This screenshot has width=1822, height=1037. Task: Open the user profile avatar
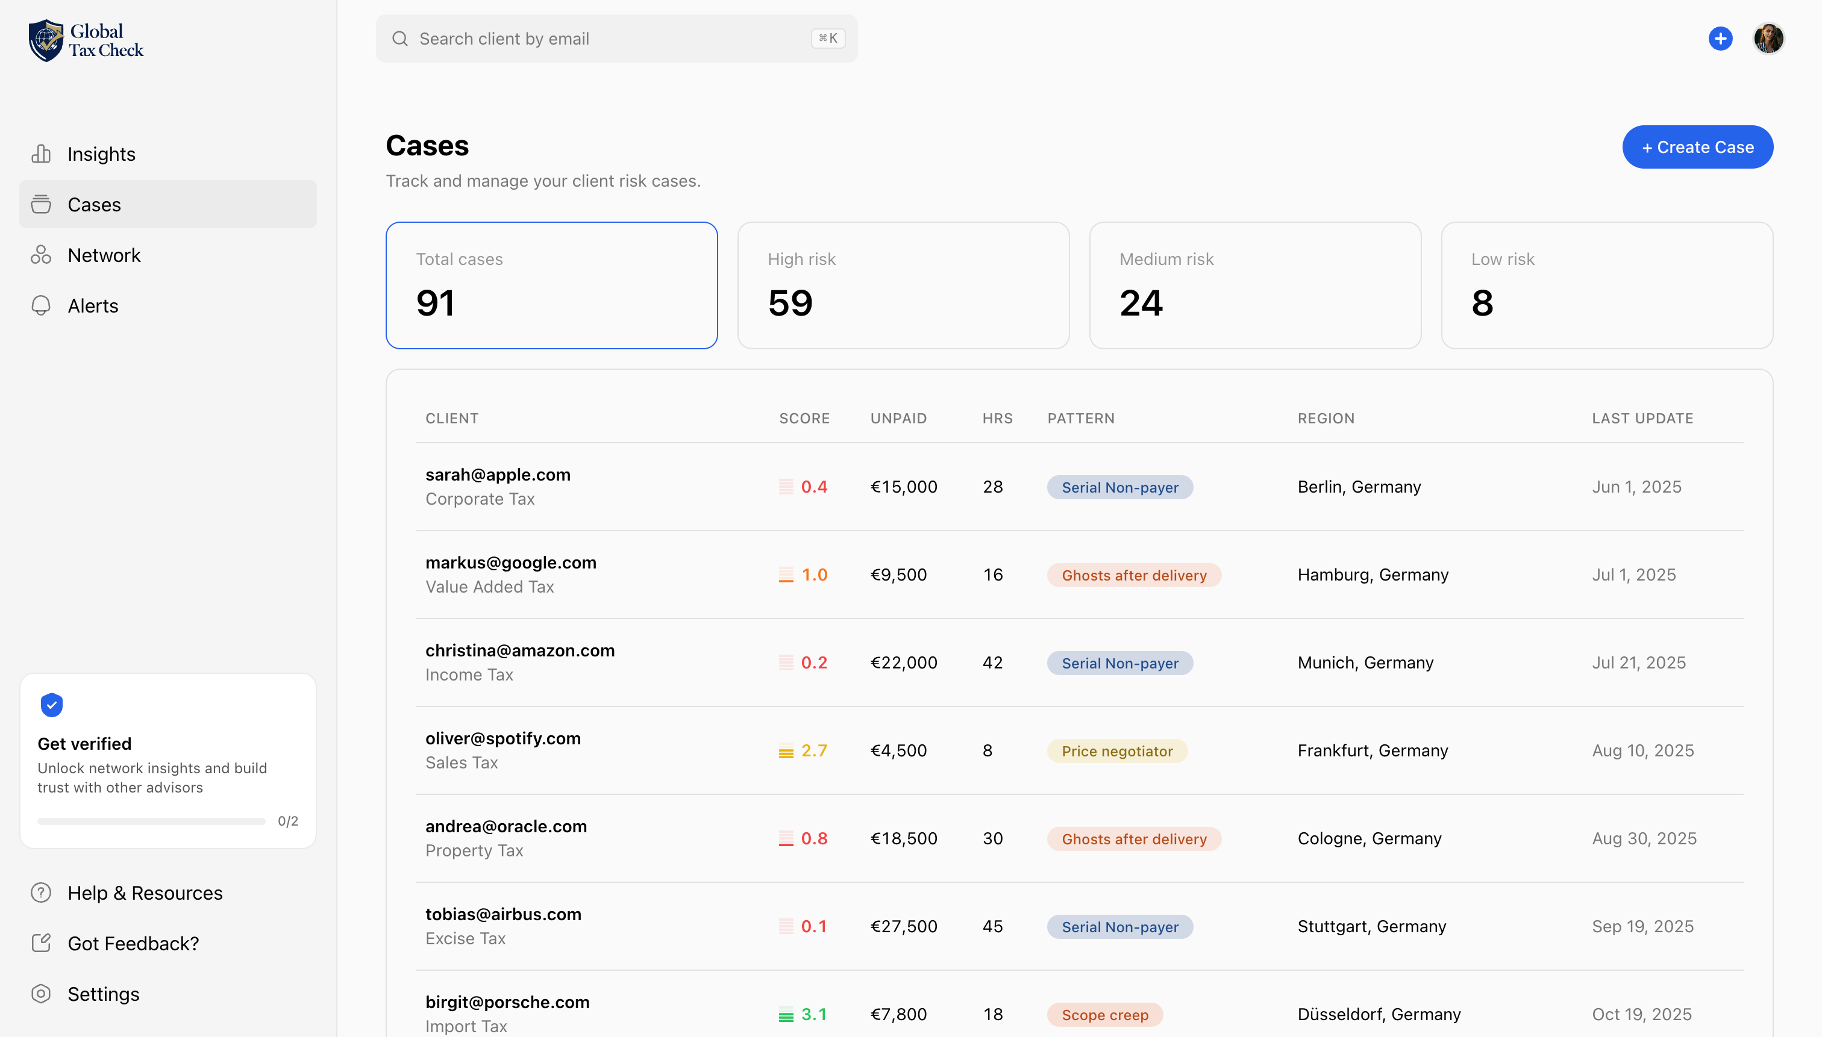pyautogui.click(x=1768, y=39)
